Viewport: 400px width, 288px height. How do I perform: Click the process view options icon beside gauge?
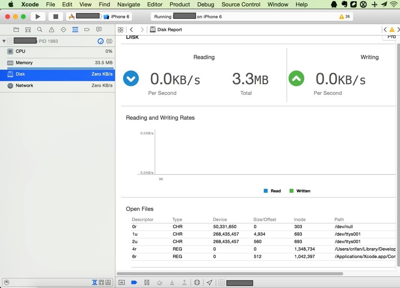point(109,41)
